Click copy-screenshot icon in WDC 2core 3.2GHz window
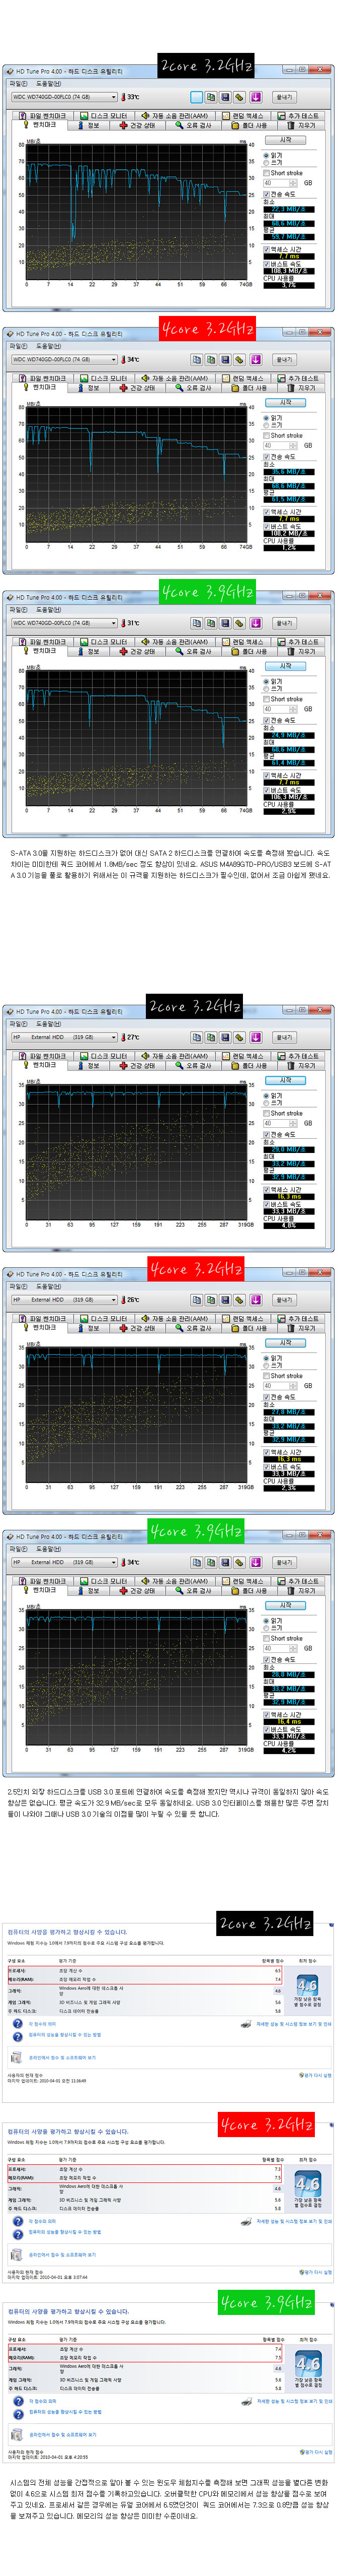337x2576 pixels. (x=210, y=97)
